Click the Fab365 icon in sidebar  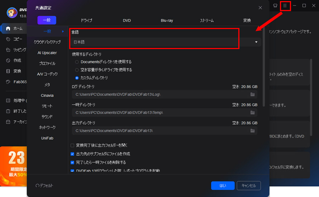pyautogui.click(x=8, y=82)
